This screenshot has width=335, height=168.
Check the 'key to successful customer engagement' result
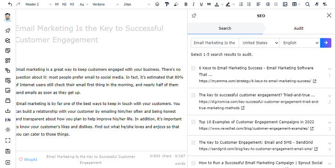(x=193, y=95)
